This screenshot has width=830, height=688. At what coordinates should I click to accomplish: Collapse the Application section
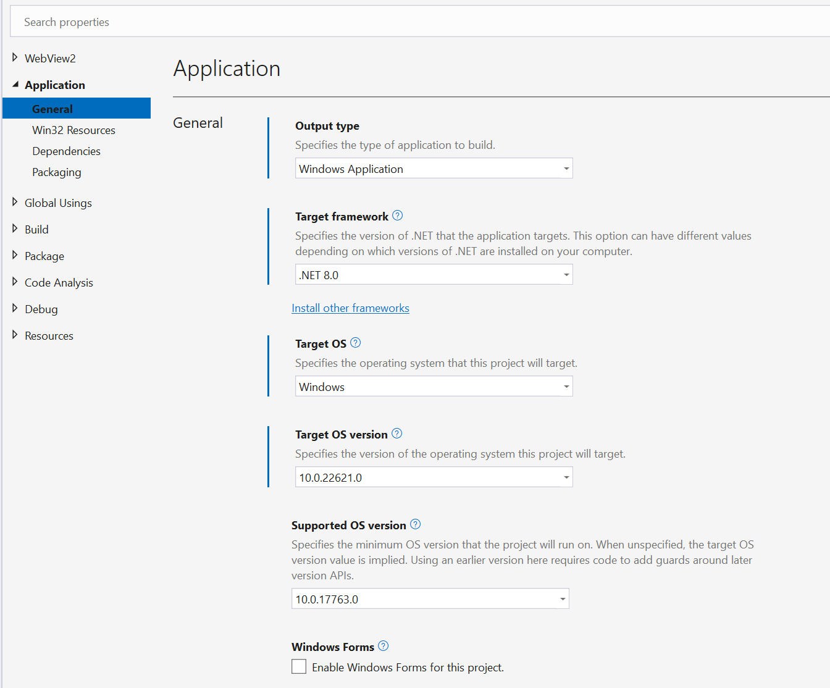coord(15,84)
